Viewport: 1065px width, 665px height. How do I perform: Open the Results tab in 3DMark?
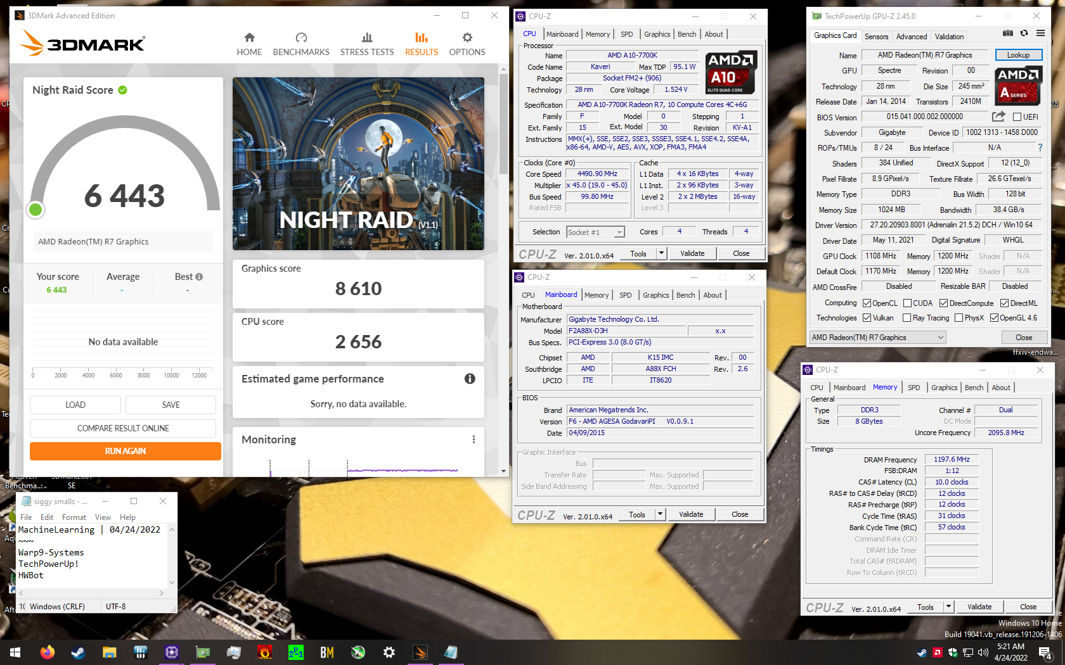(x=422, y=44)
